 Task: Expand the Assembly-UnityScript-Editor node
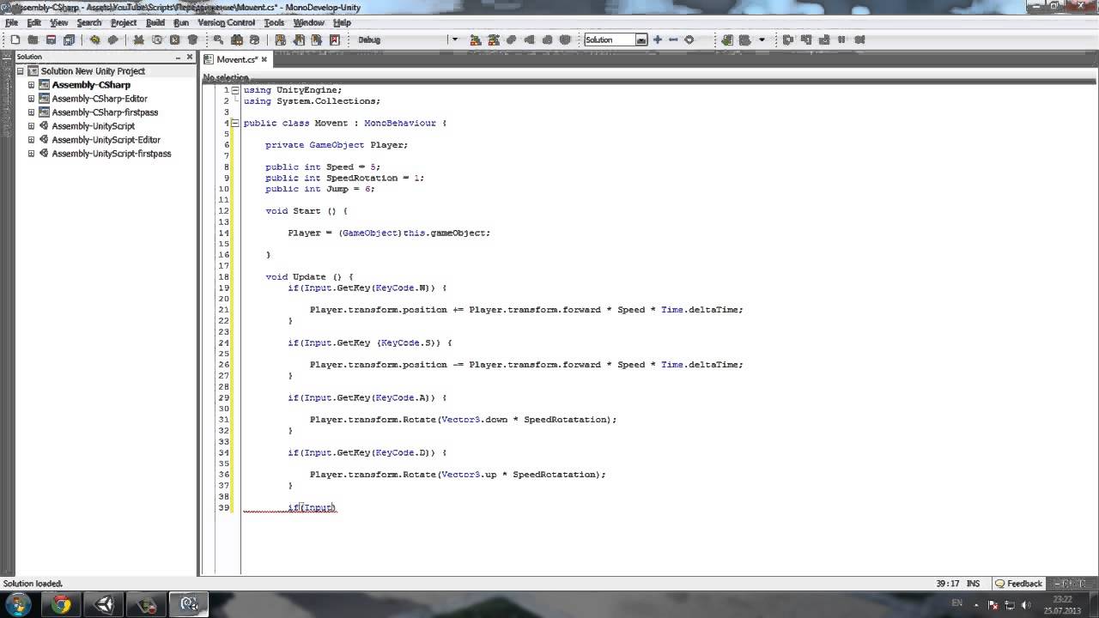tap(32, 140)
